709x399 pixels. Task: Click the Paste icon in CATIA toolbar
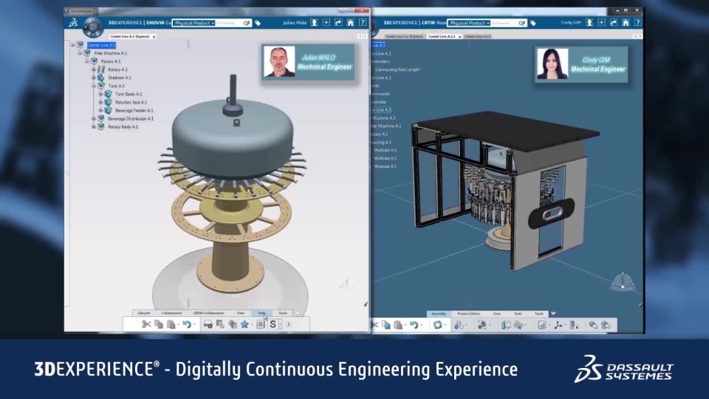point(398,325)
